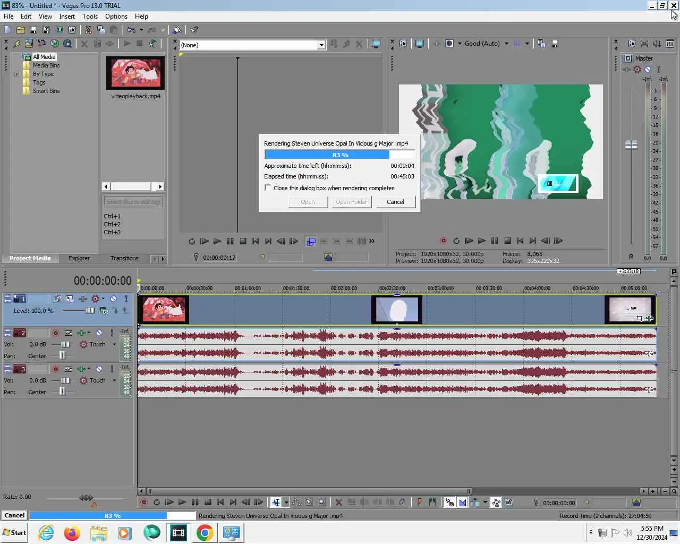
Task: Click Start Preview play icon in Project Media toolbar
Action: pyautogui.click(x=127, y=44)
